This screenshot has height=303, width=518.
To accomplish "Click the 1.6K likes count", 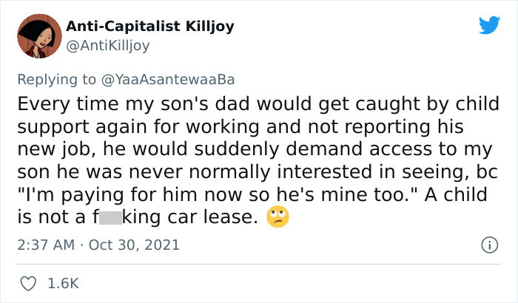I will [64, 283].
